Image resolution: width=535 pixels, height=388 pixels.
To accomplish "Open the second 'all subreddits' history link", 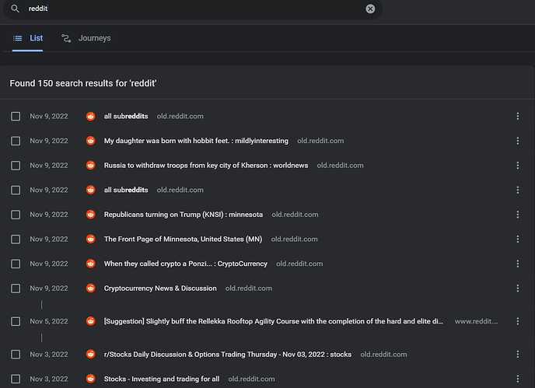I will [126, 190].
